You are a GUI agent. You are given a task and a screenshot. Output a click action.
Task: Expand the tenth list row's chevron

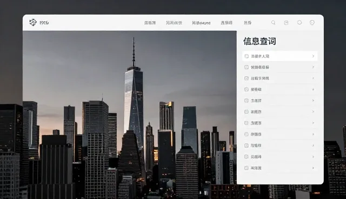313,157
